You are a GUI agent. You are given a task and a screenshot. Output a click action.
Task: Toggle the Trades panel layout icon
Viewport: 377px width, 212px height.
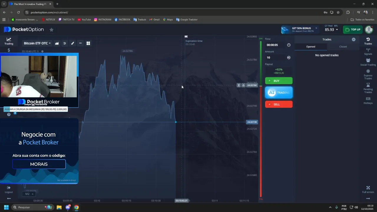pyautogui.click(x=353, y=39)
